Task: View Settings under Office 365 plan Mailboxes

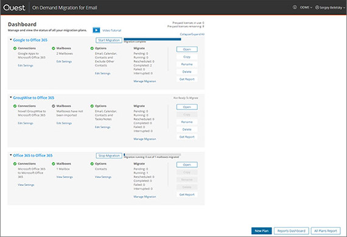Action: pyautogui.click(x=65, y=177)
